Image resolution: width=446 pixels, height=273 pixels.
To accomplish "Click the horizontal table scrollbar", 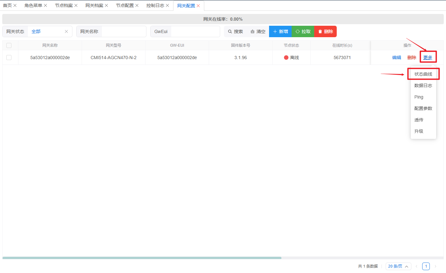I will point(142,258).
